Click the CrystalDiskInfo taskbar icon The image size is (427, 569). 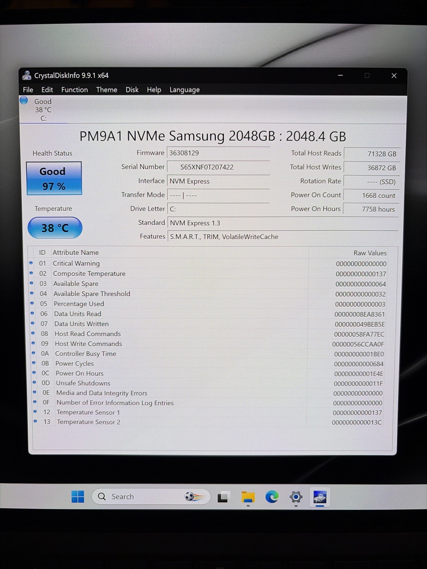[320, 497]
